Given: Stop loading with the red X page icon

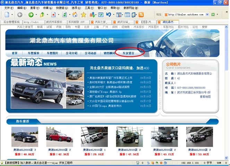Looking at the screenshot, I should tap(53, 15).
